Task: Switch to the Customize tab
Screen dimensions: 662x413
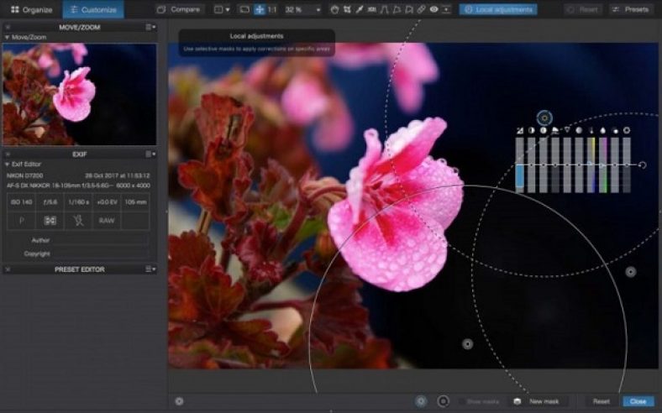Action: tap(92, 9)
